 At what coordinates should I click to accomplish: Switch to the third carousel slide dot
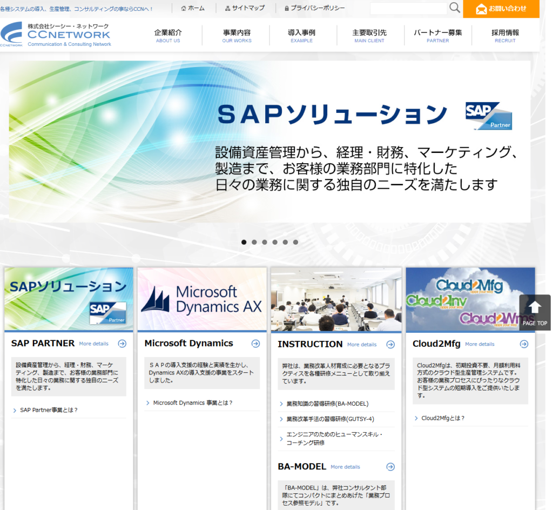coord(265,242)
